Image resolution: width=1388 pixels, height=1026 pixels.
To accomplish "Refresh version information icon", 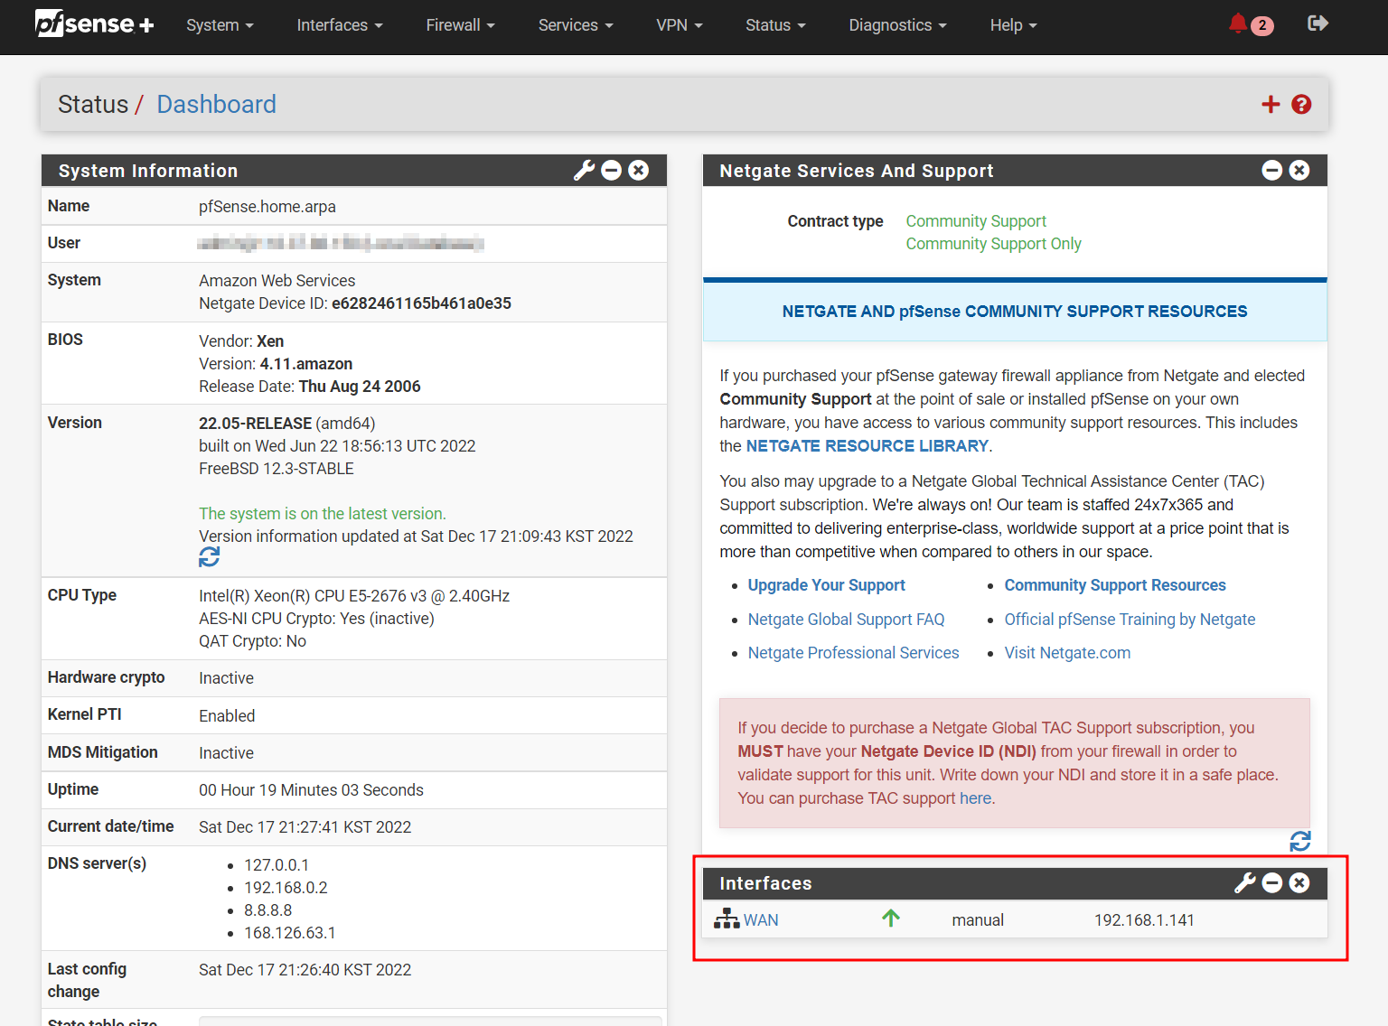I will tap(209, 557).
